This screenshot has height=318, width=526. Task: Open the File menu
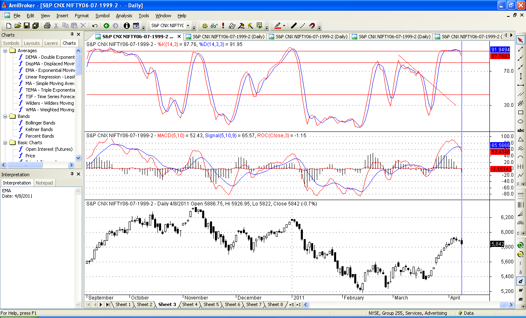coord(17,16)
